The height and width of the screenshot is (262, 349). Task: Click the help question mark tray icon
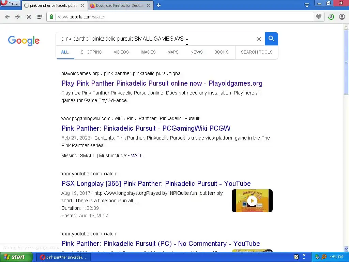click(x=296, y=257)
